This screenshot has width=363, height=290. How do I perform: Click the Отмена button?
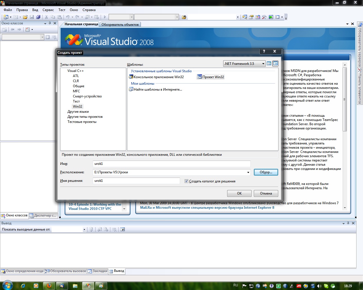point(266,193)
